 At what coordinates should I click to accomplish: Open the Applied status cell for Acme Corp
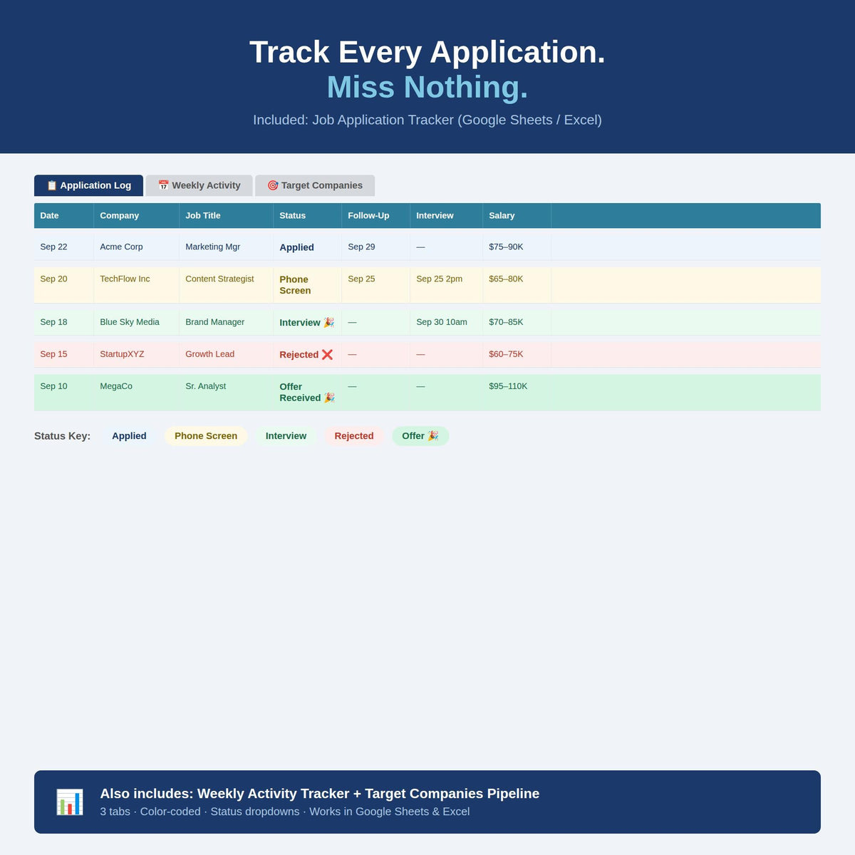tap(308, 247)
